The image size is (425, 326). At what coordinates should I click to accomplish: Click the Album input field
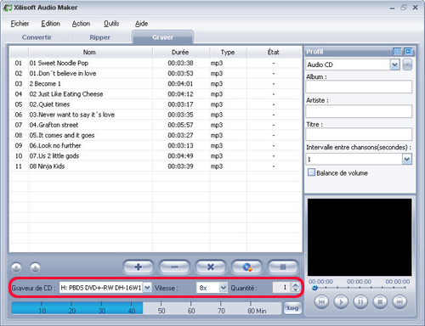click(x=359, y=87)
